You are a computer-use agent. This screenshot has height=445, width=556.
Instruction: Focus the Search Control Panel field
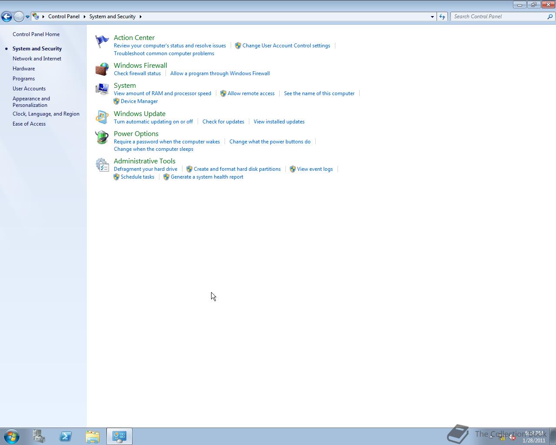tap(499, 17)
